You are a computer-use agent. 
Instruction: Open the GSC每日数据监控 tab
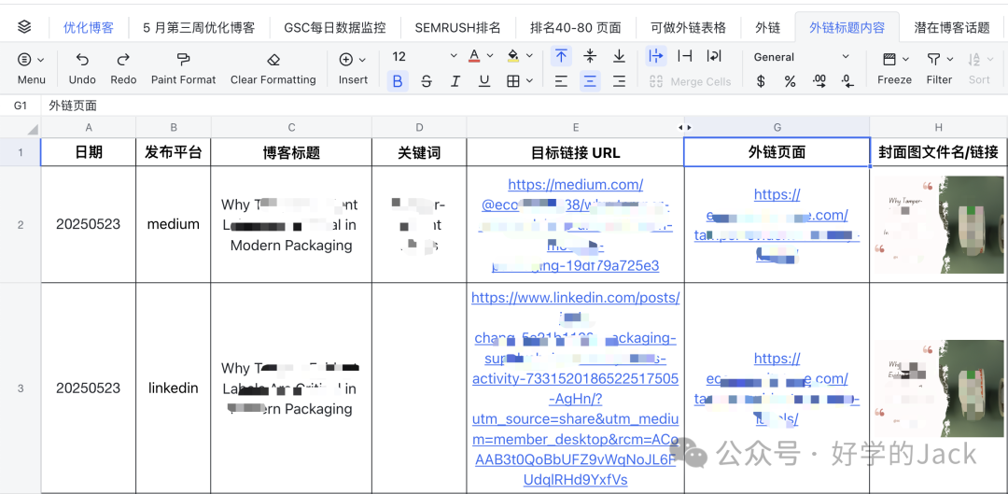[x=335, y=28]
